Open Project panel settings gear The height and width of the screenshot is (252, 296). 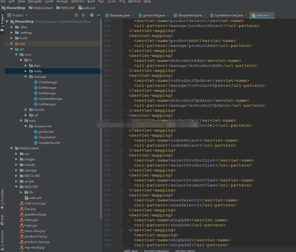pos(92,15)
